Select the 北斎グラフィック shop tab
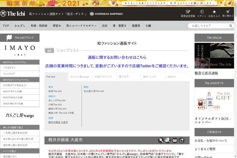Screen dimensions: 237x158 coord(105,77)
